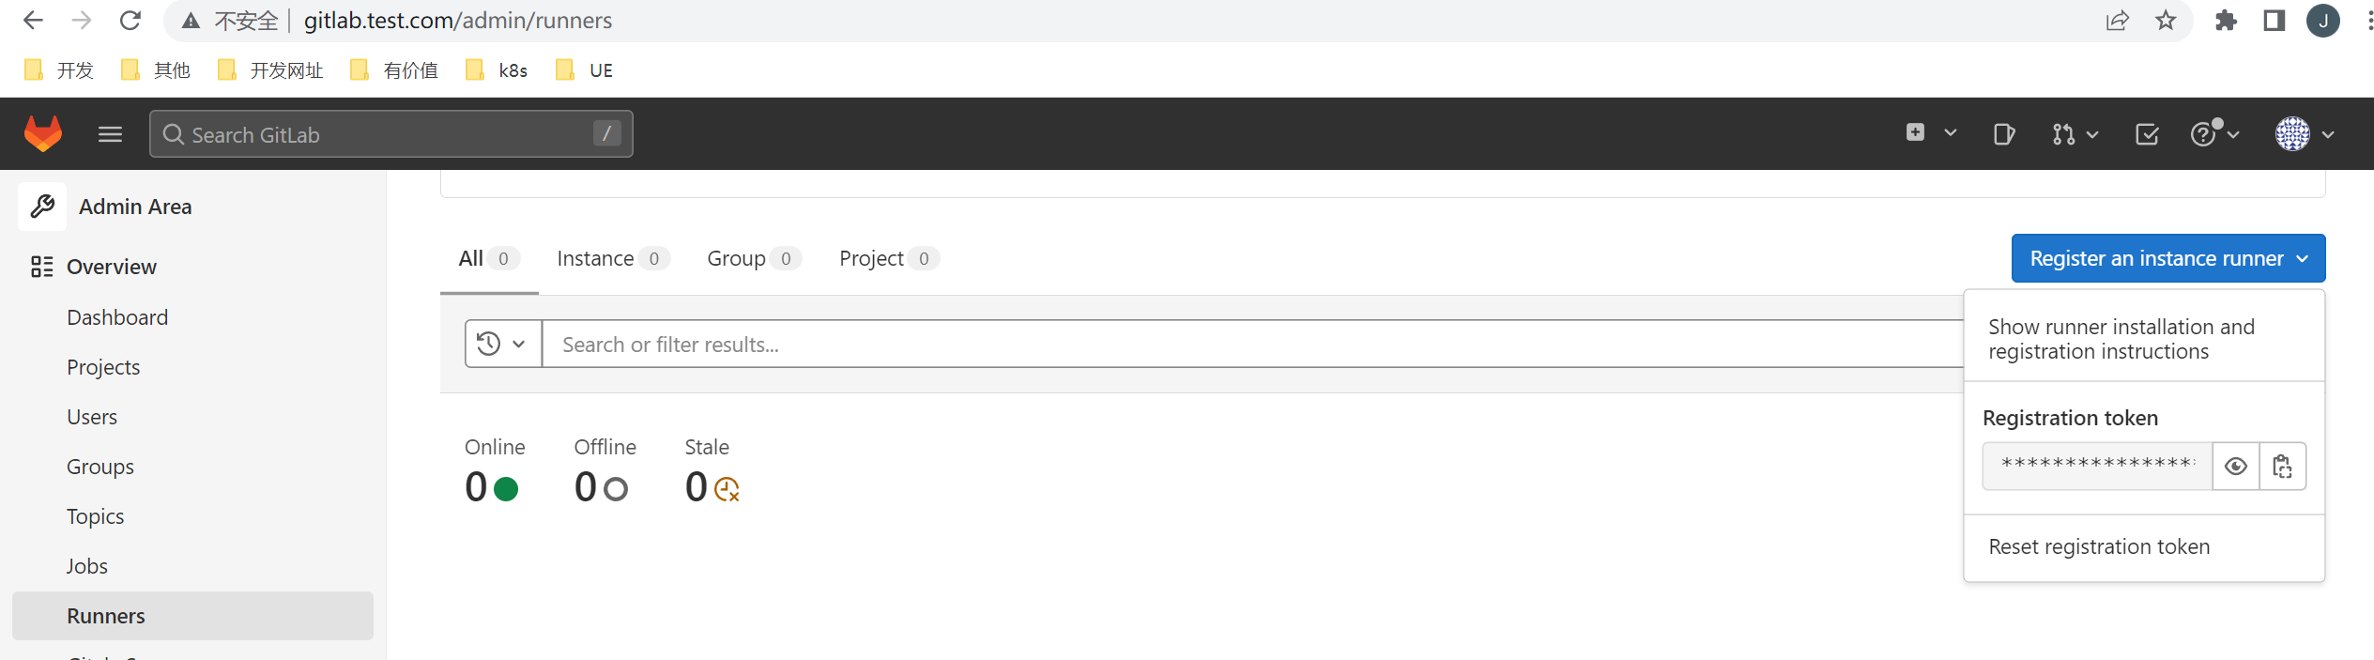Reload the page in the browser
The width and height of the screenshot is (2374, 660).
130,21
